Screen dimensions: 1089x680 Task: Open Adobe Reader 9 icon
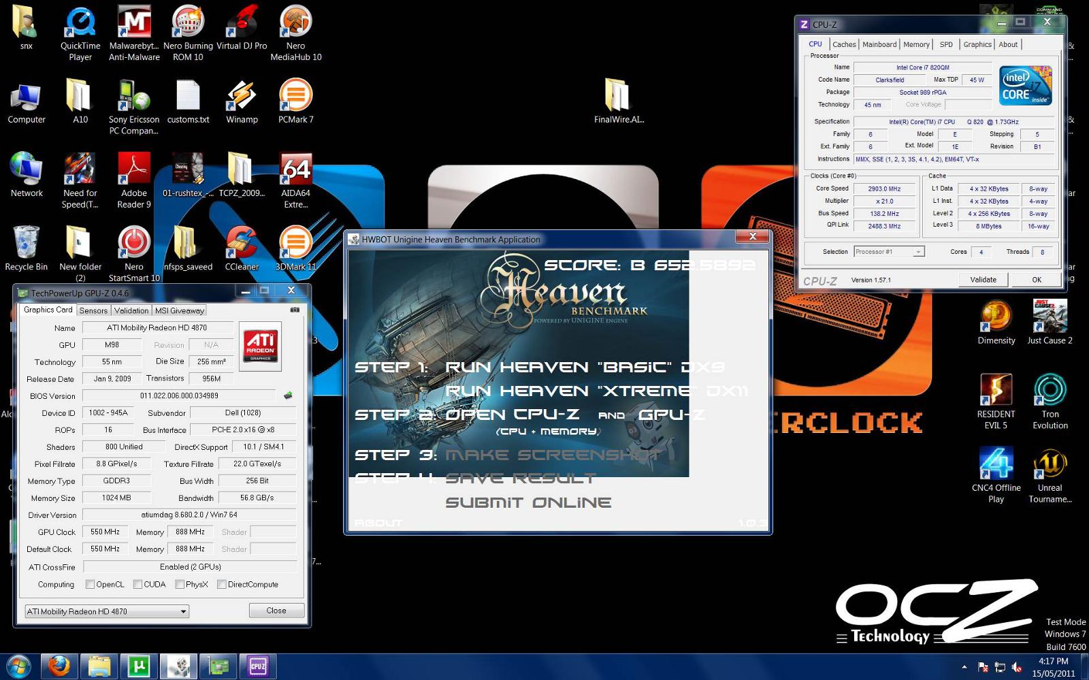tap(134, 180)
